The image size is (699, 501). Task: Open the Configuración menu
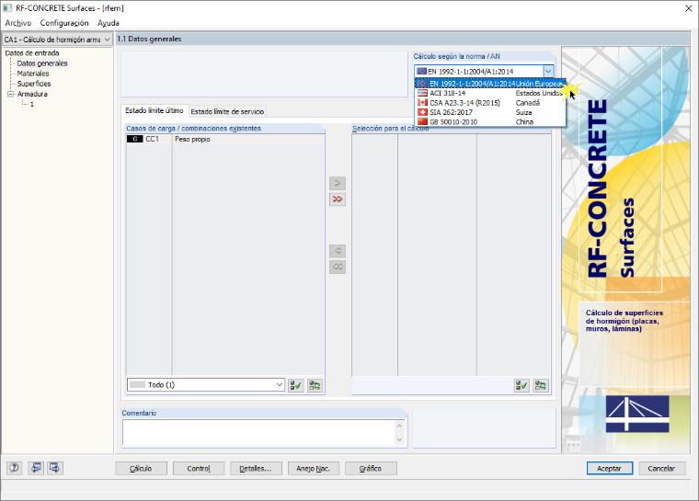click(x=64, y=23)
